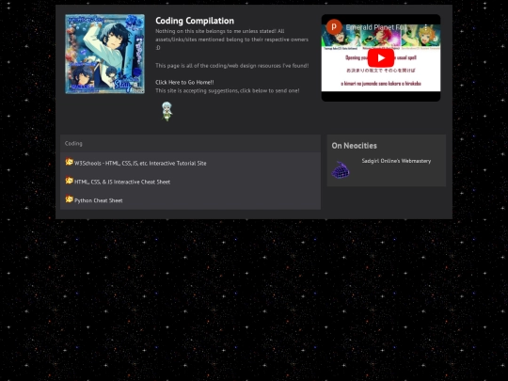
Task: Click the YouTube channel avatar P icon
Action: coord(334,27)
